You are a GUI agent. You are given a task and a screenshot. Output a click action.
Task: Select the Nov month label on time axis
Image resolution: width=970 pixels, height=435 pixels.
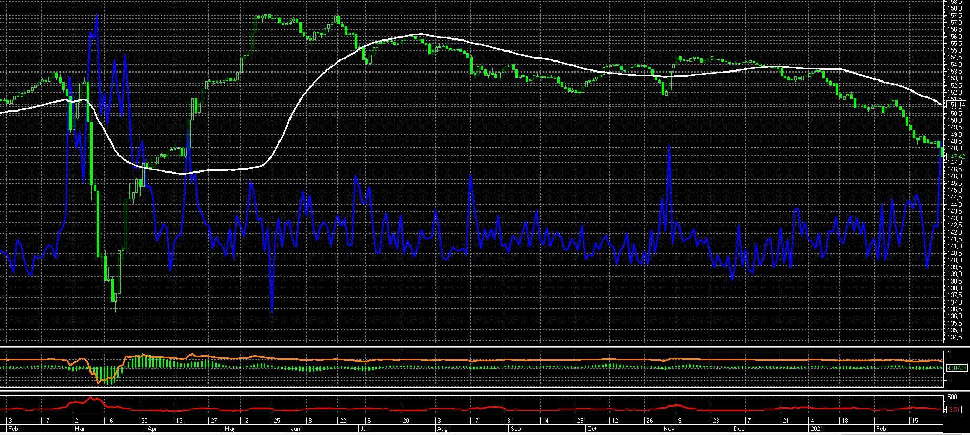tap(669, 429)
